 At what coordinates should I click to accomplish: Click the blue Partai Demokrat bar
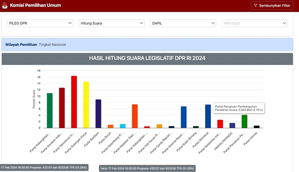coord(208,116)
